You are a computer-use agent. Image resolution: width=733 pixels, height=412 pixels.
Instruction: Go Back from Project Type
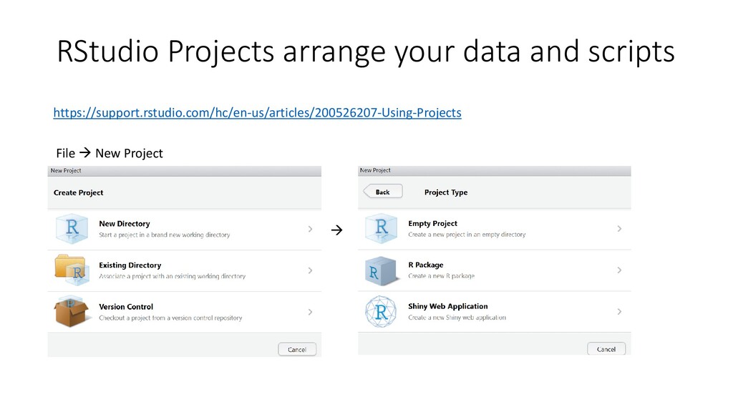382,192
